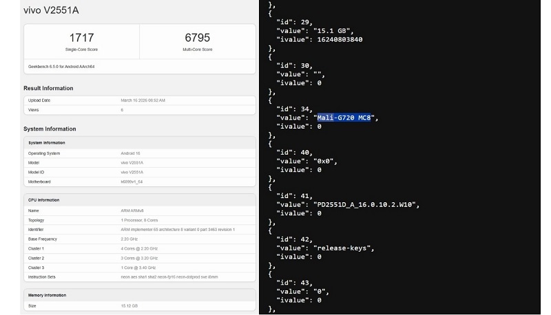Image resolution: width=551 pixels, height=315 pixels.
Task: Select "2.20 GHz" in Base Frequency row
Action: pyautogui.click(x=129, y=239)
